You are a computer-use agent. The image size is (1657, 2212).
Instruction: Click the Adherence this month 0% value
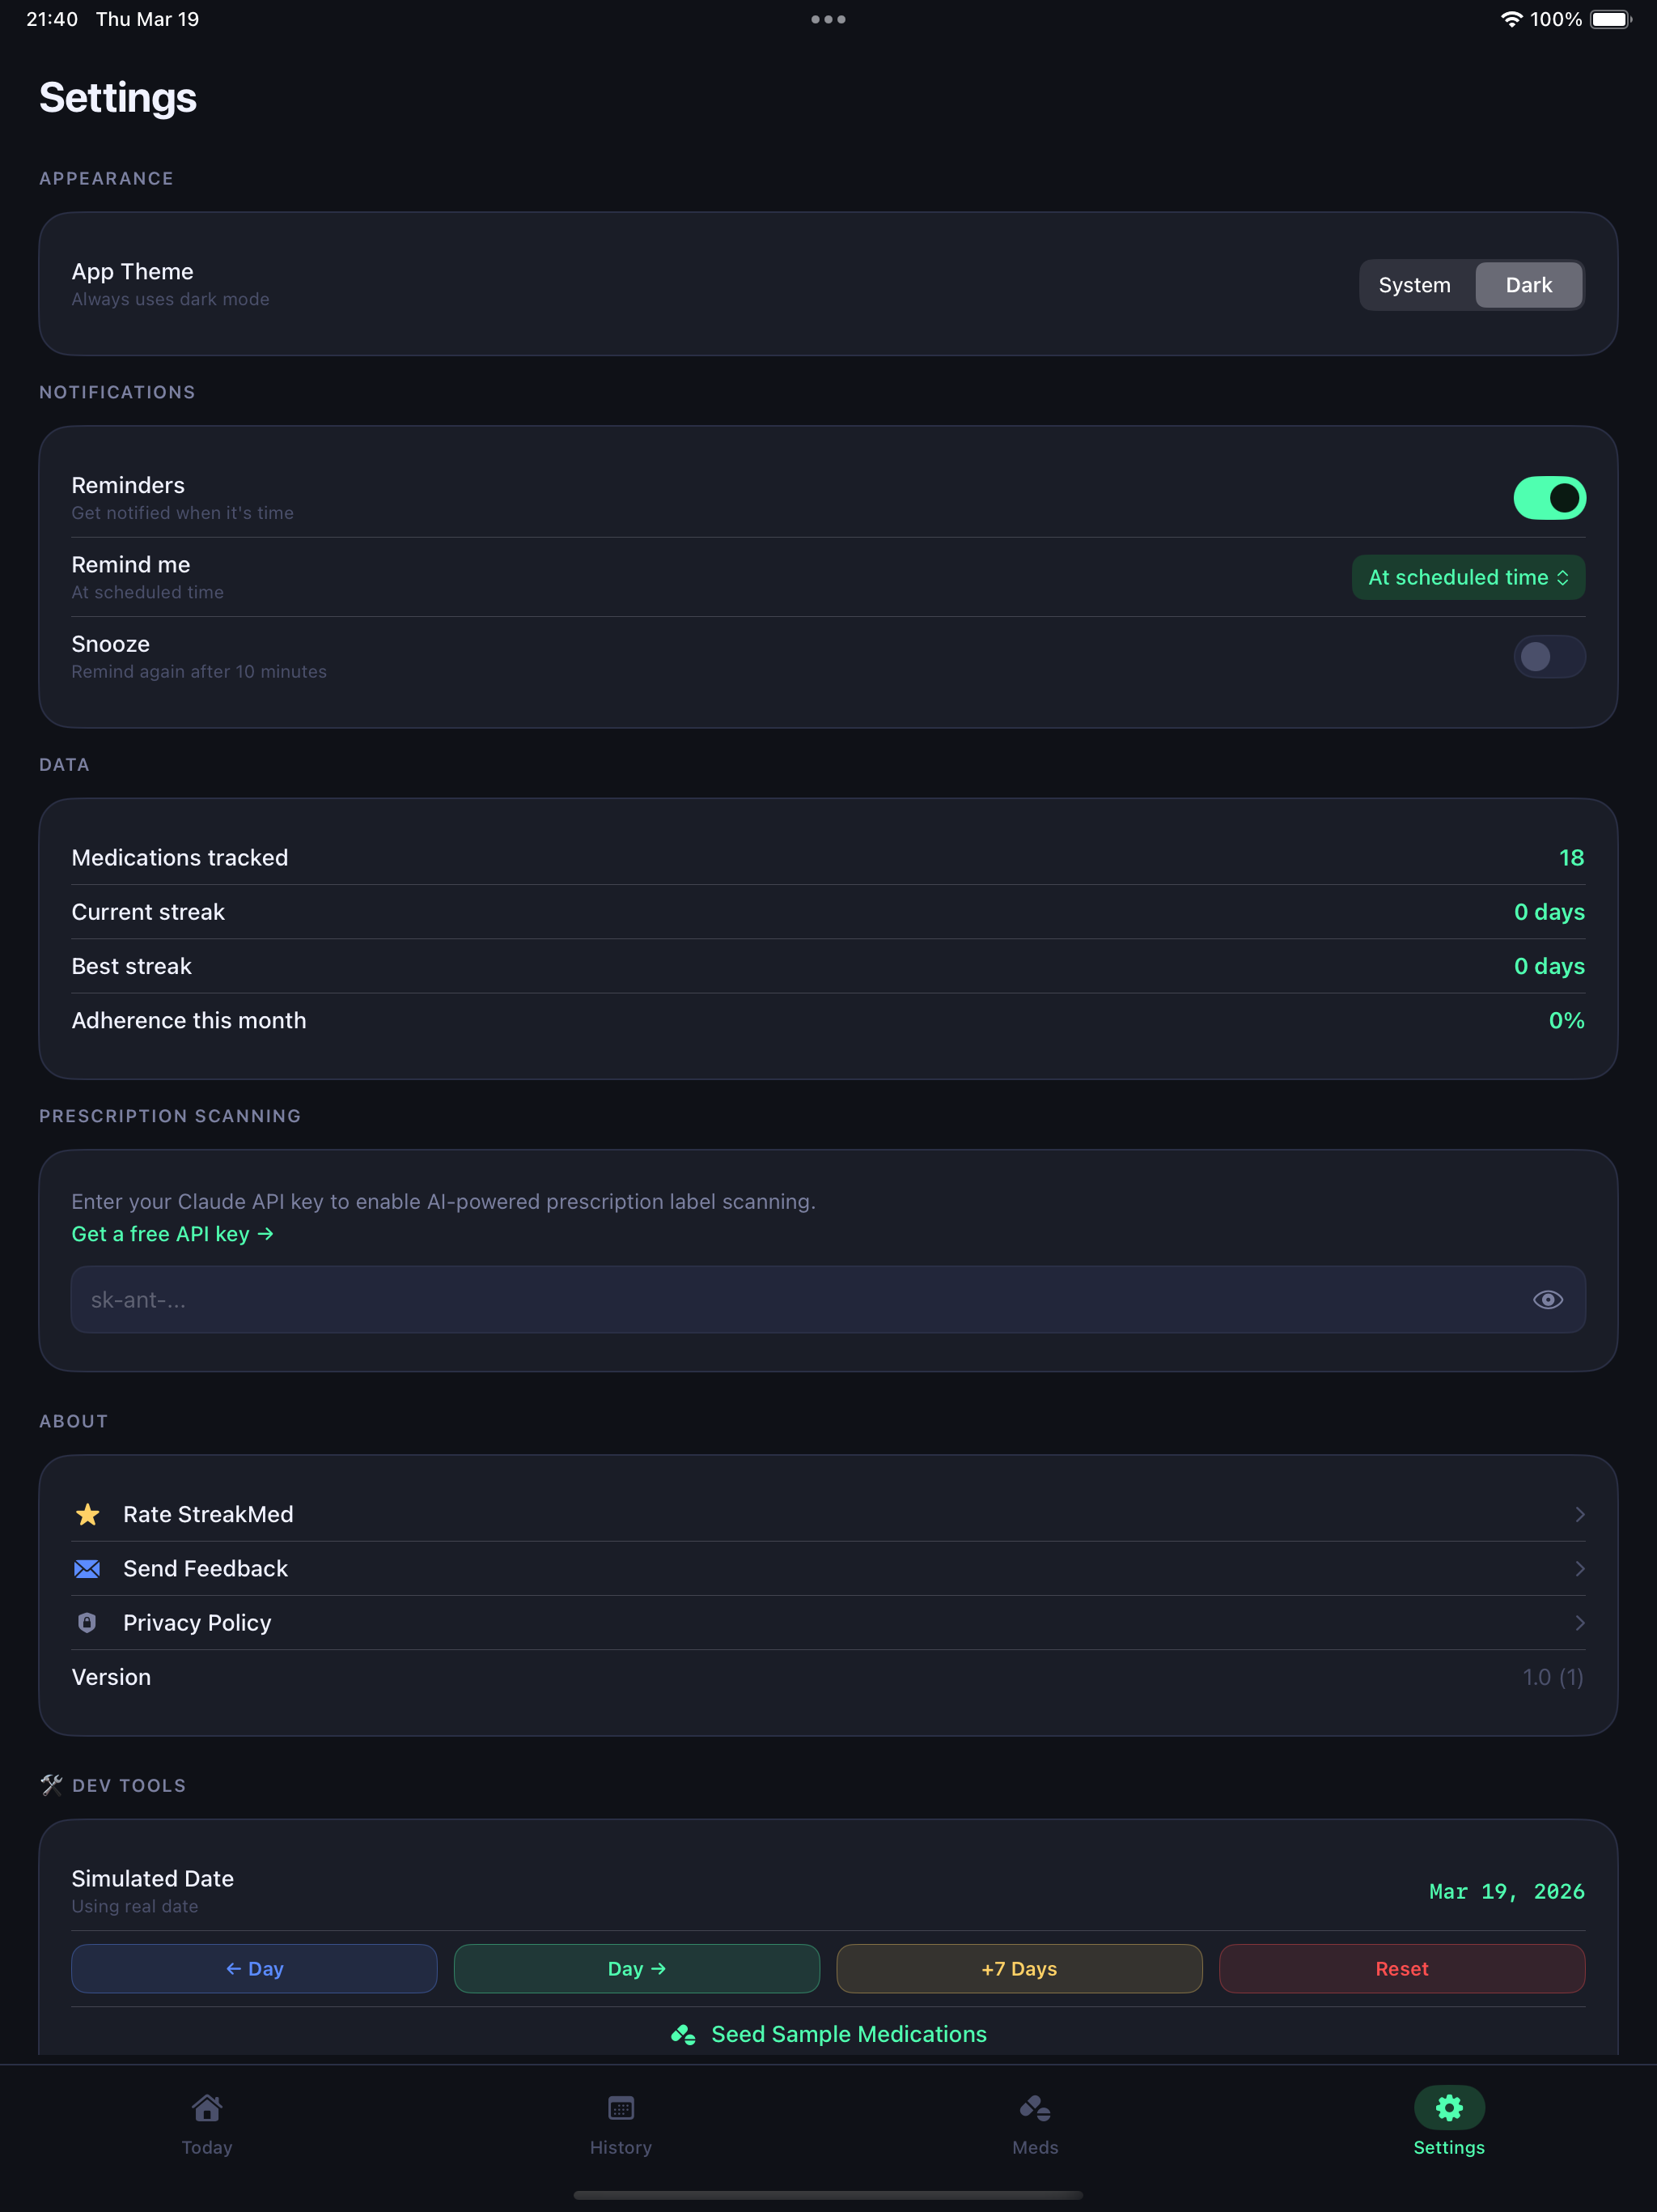point(1566,1020)
